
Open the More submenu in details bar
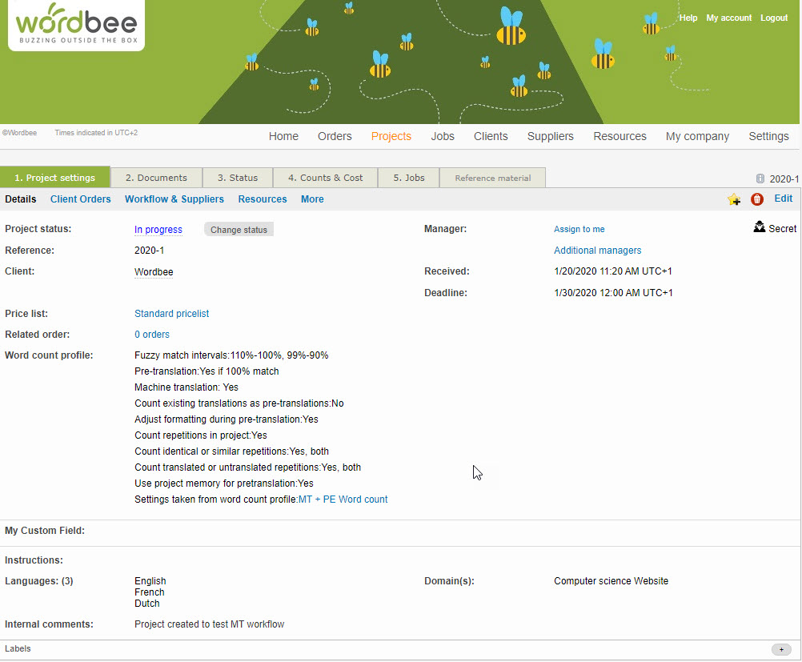[x=312, y=199]
